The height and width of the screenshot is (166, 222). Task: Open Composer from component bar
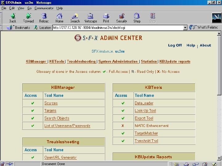pyautogui.click(x=214, y=164)
